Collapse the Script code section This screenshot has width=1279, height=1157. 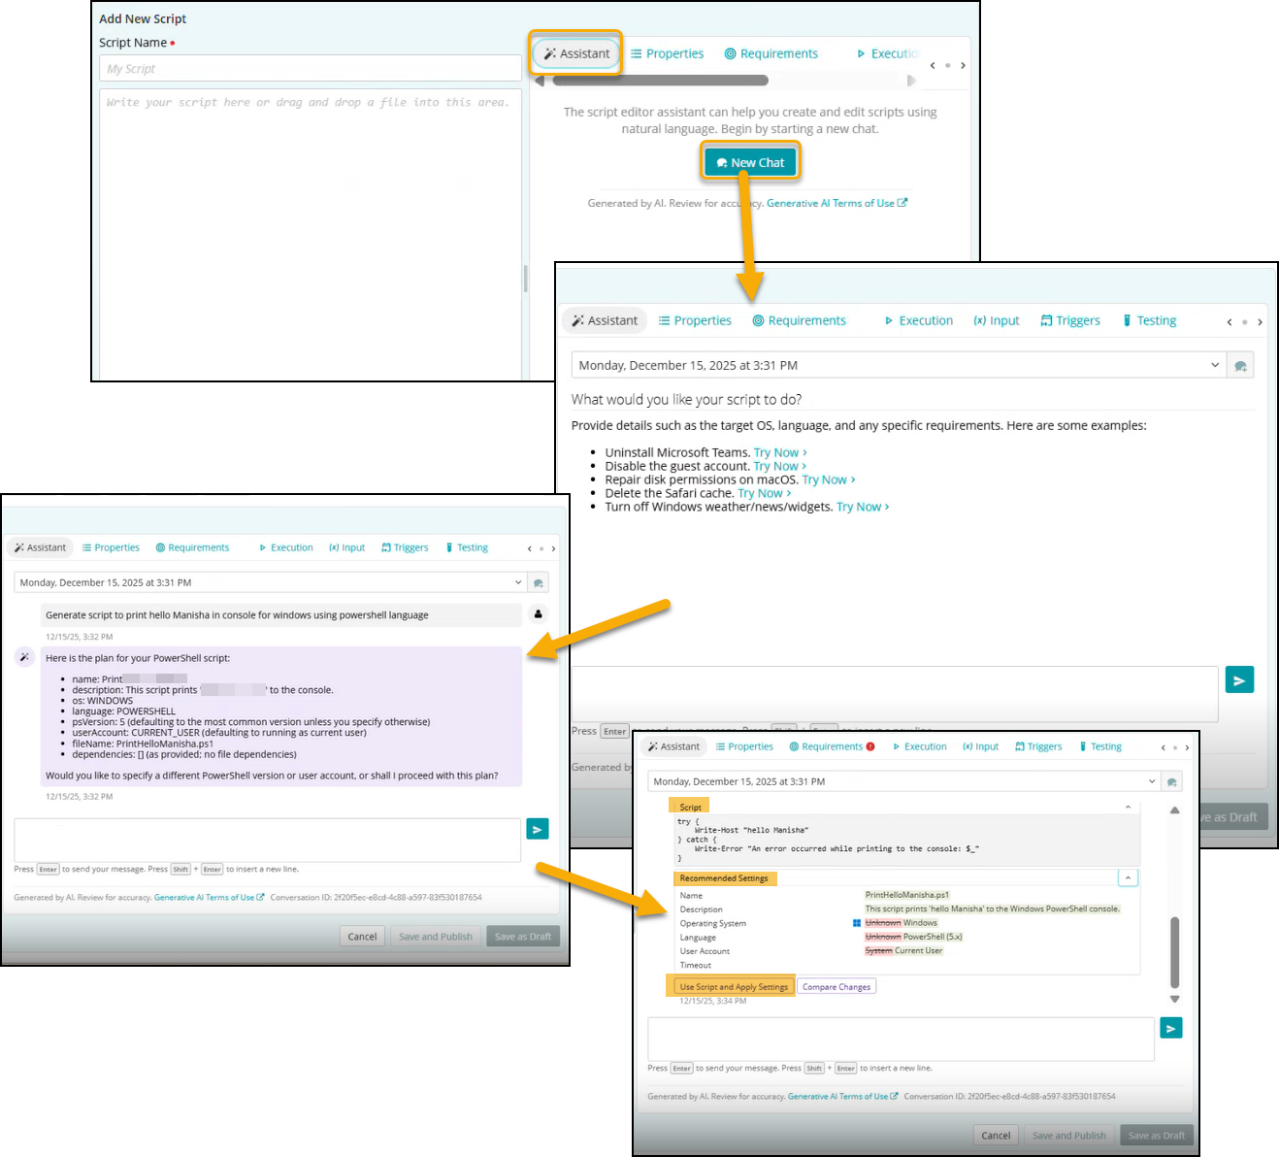point(1128,807)
